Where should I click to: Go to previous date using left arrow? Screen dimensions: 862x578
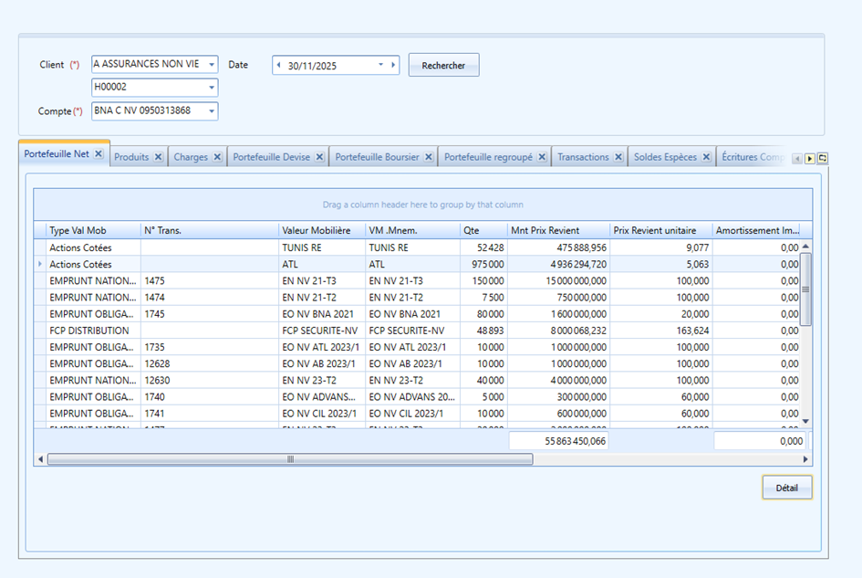279,65
